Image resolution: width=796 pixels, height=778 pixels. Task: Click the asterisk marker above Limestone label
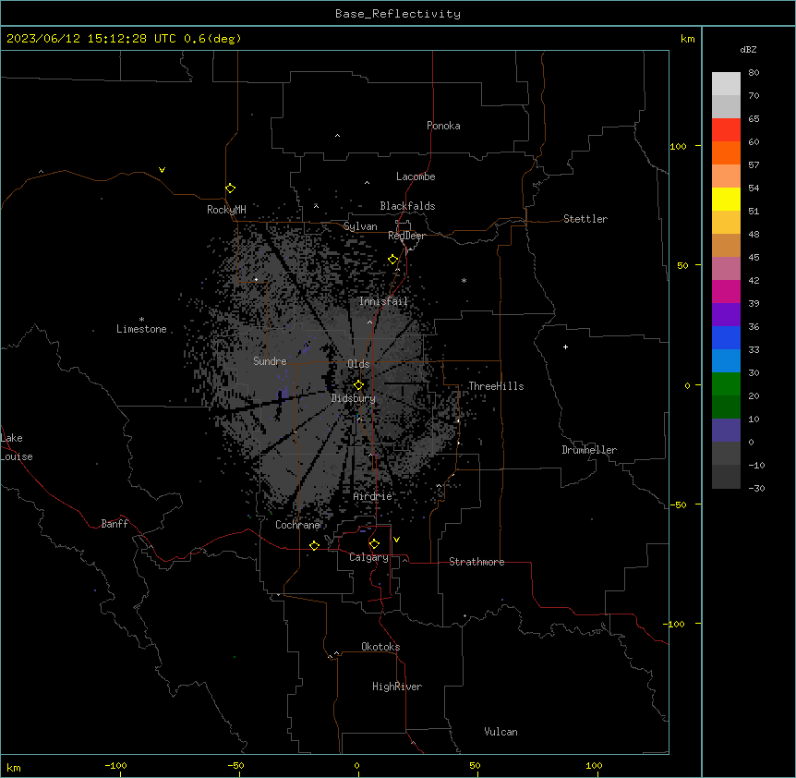141,320
